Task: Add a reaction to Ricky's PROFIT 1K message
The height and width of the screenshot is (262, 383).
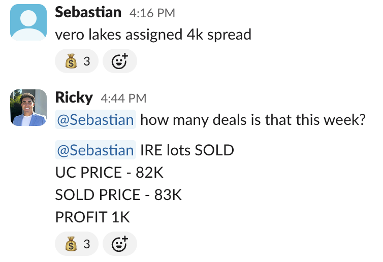Action: pyautogui.click(x=120, y=244)
